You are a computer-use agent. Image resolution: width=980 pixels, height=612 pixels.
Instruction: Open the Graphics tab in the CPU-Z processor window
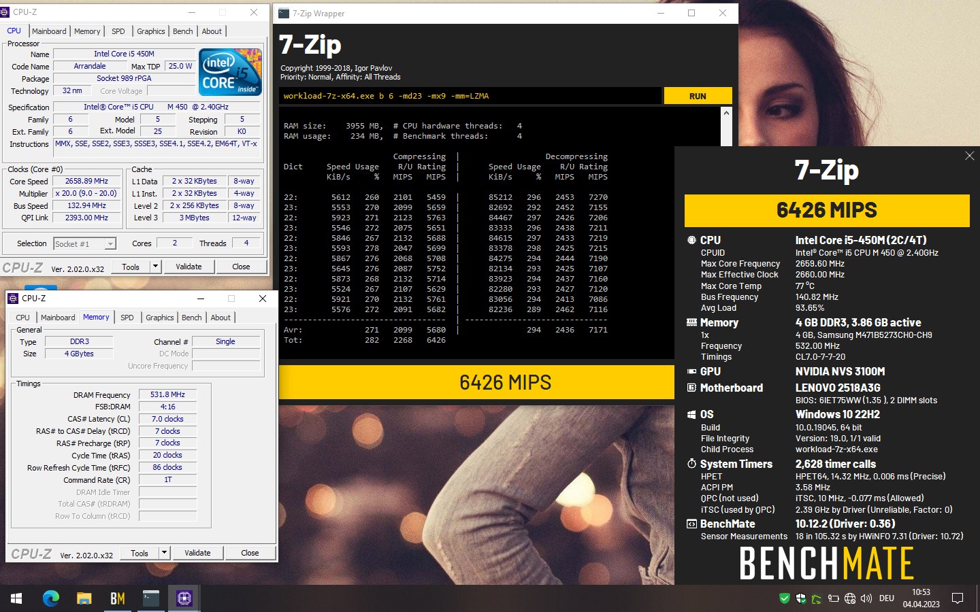coord(151,31)
